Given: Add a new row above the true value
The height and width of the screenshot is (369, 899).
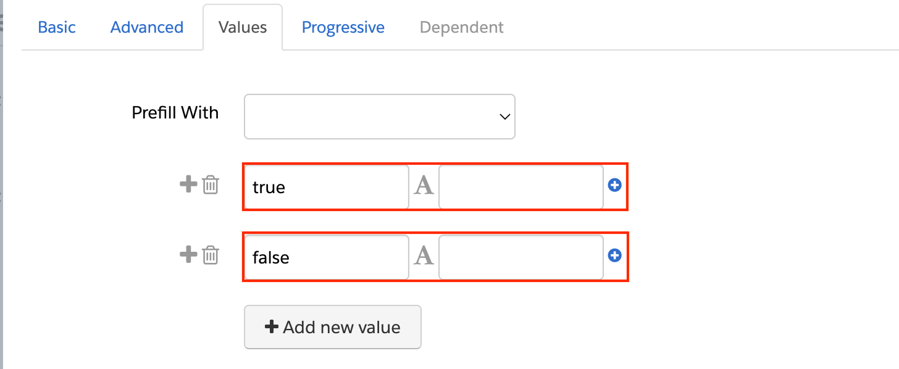Looking at the screenshot, I should [187, 184].
